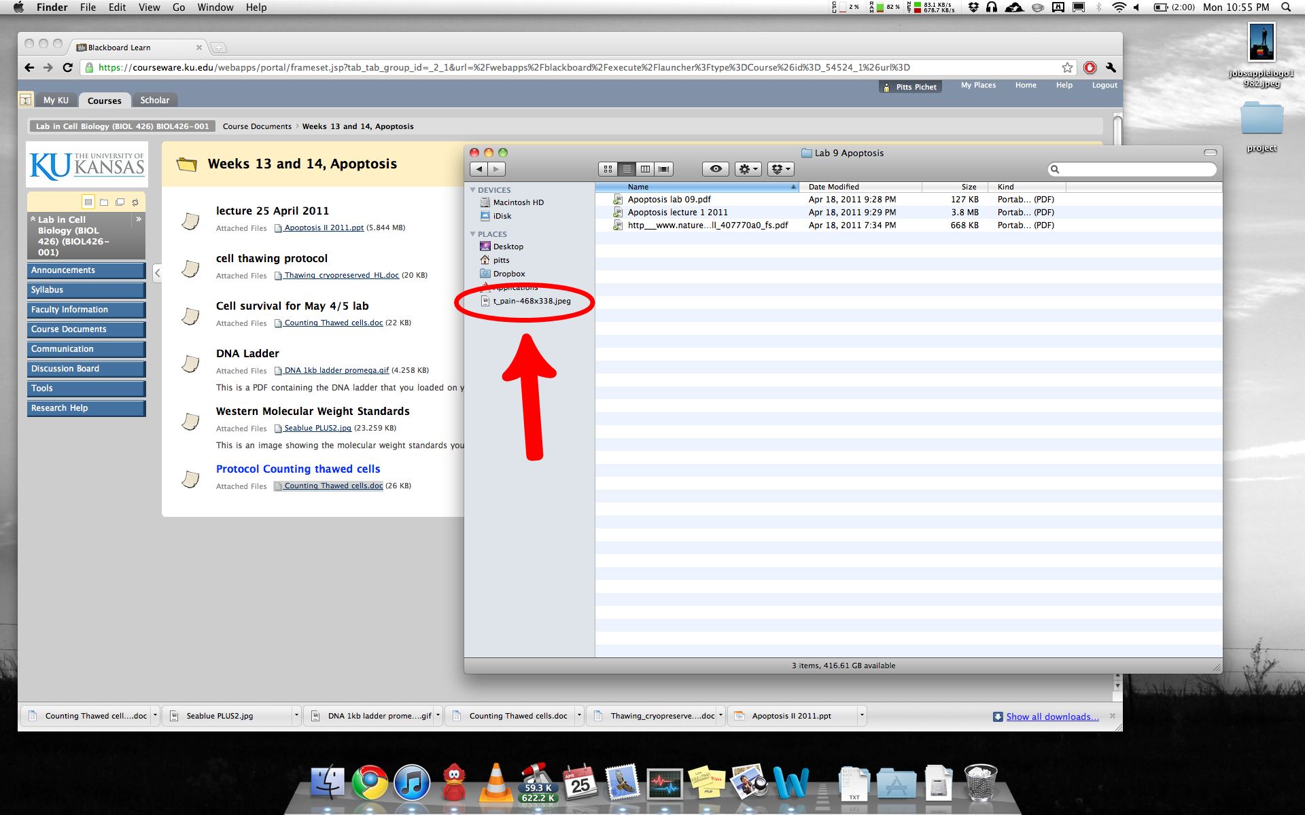Open the Apoptosis II 2011.ppt link
The width and height of the screenshot is (1305, 815).
[324, 228]
